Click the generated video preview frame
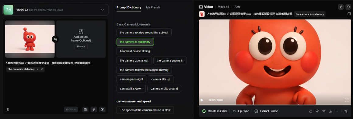The image size is (353, 119). (275, 62)
